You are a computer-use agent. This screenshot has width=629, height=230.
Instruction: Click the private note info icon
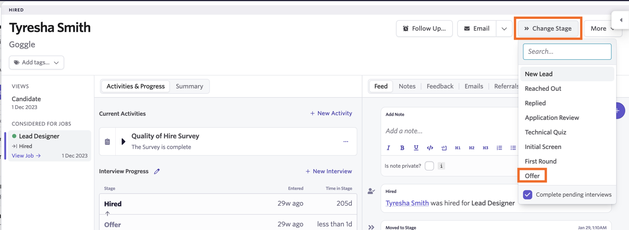click(x=441, y=166)
